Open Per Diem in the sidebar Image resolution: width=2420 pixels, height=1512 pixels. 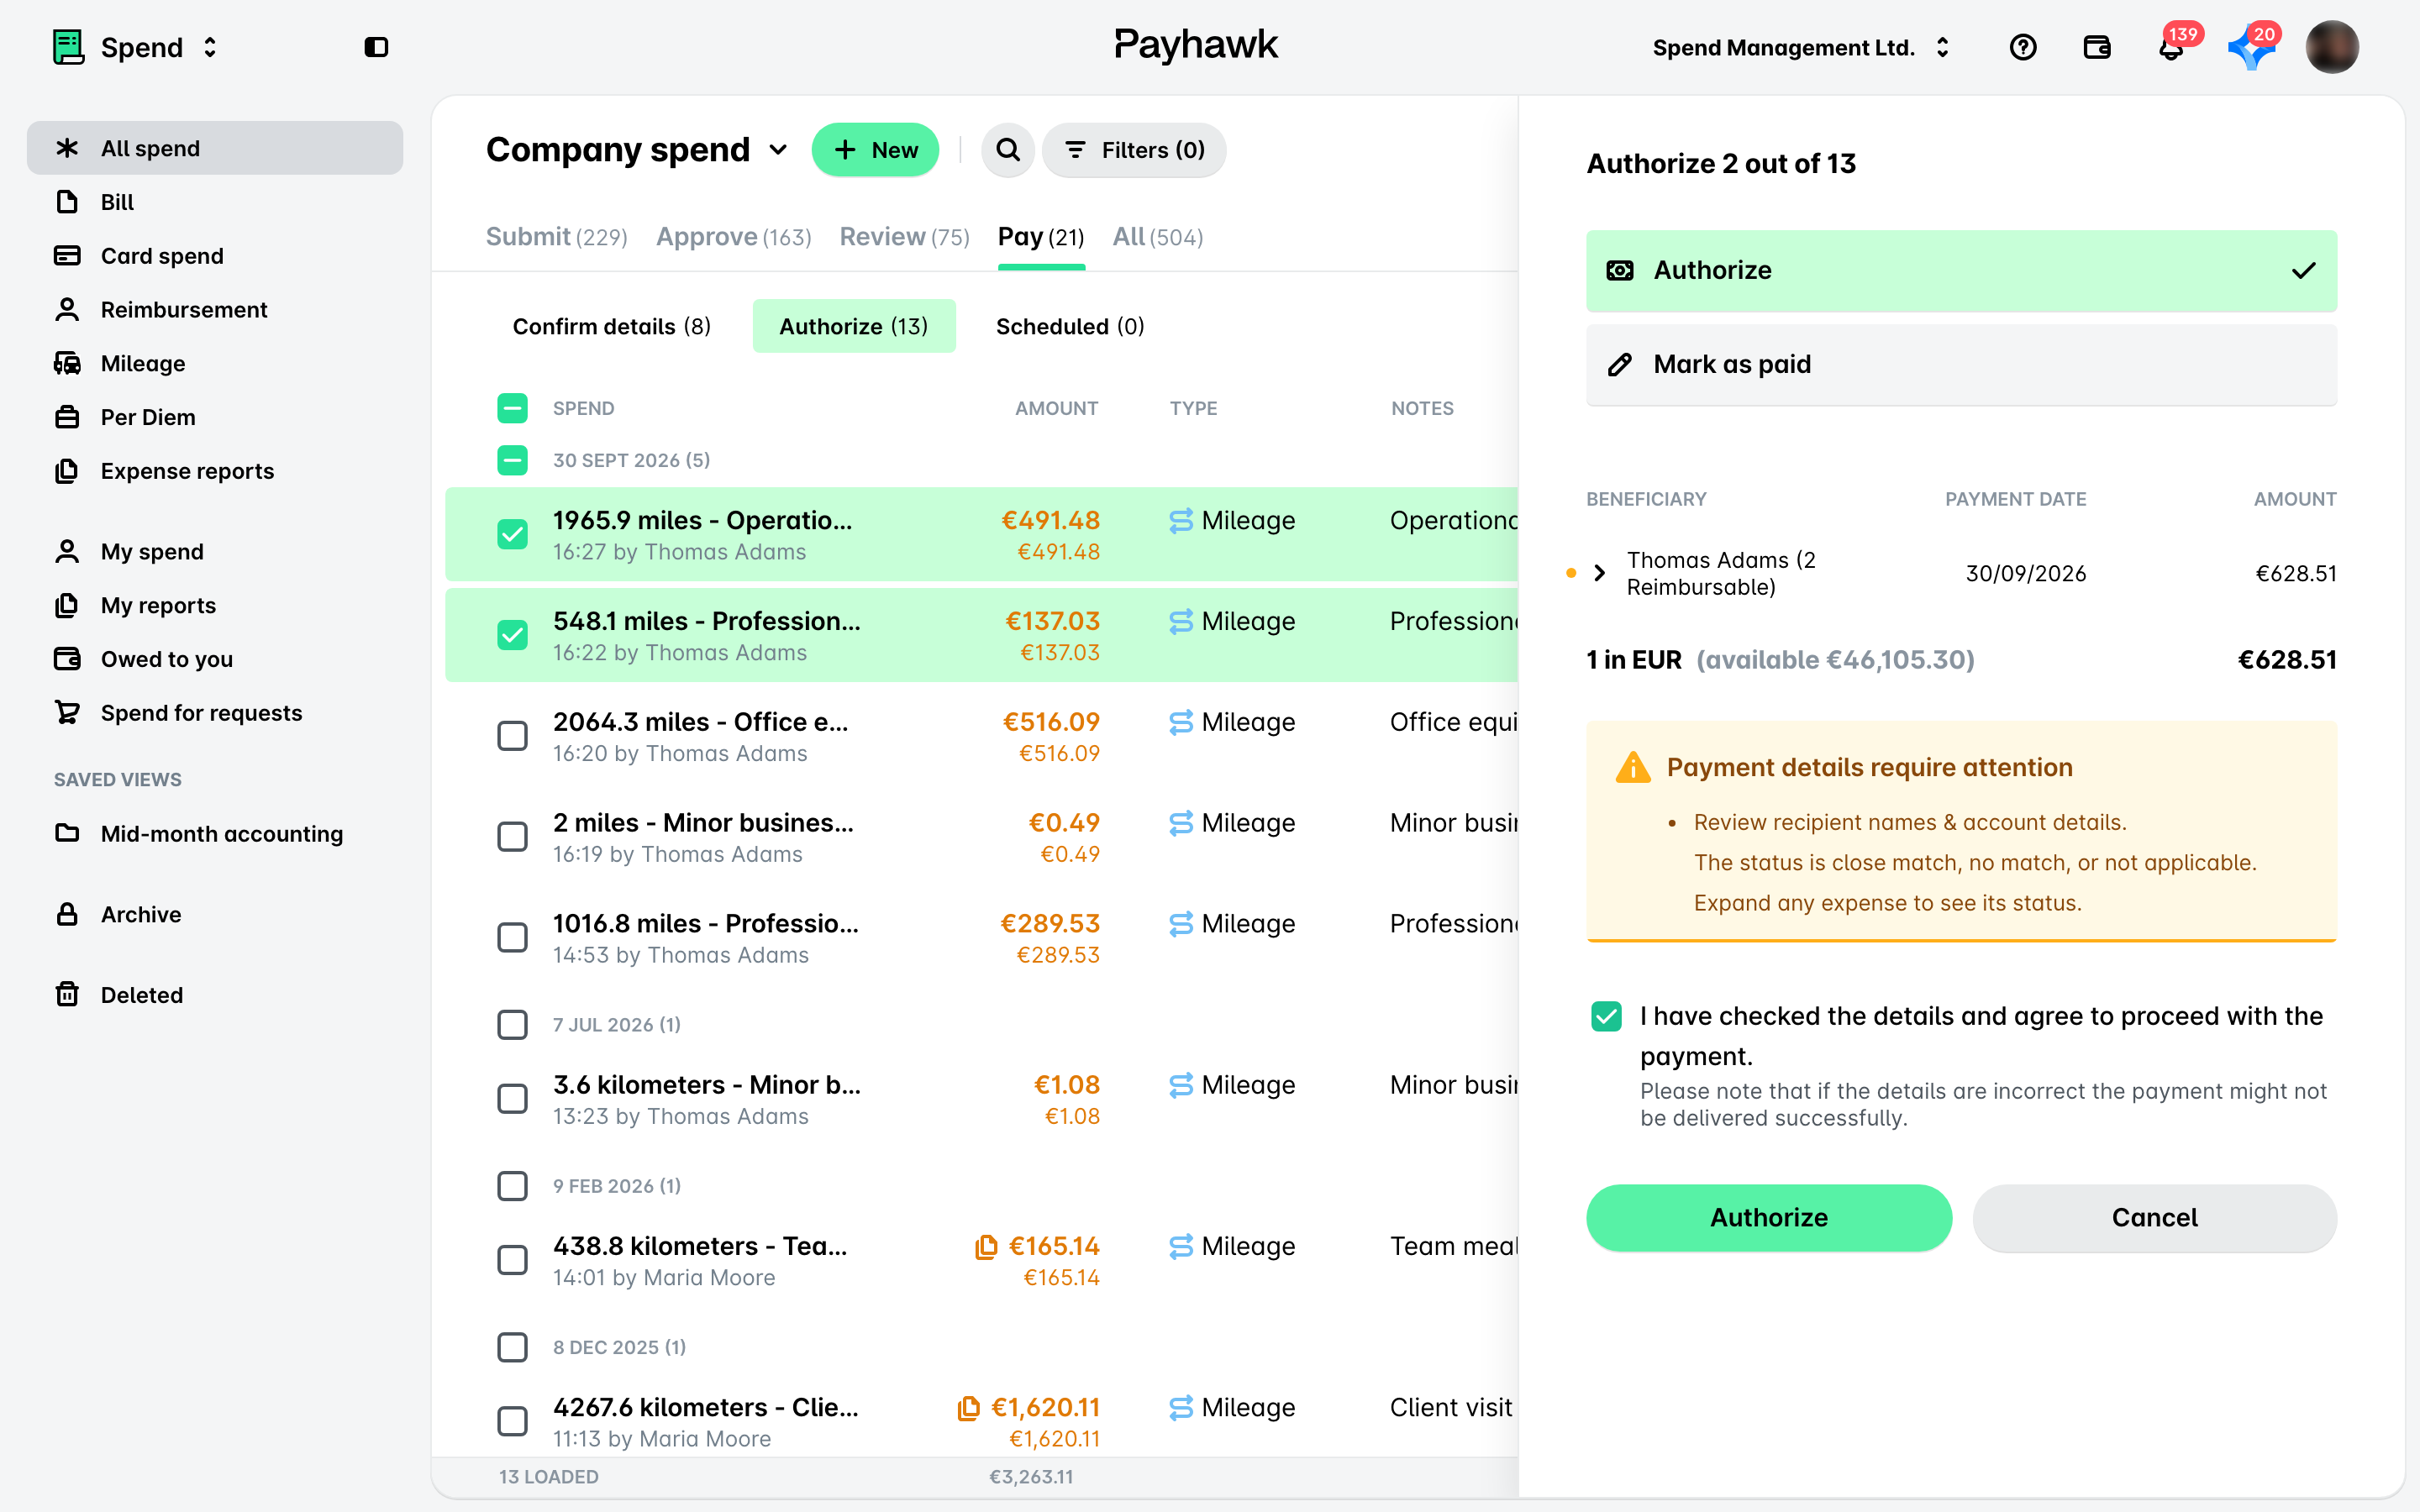click(x=215, y=417)
